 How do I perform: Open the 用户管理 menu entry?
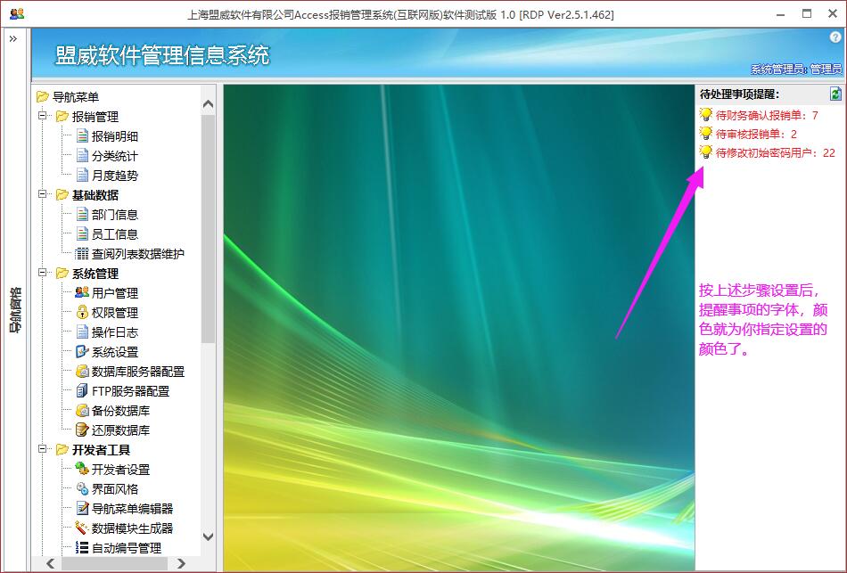pyautogui.click(x=115, y=293)
